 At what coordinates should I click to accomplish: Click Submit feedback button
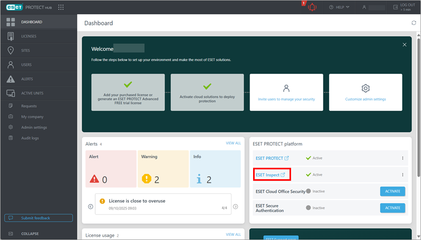(x=38, y=218)
